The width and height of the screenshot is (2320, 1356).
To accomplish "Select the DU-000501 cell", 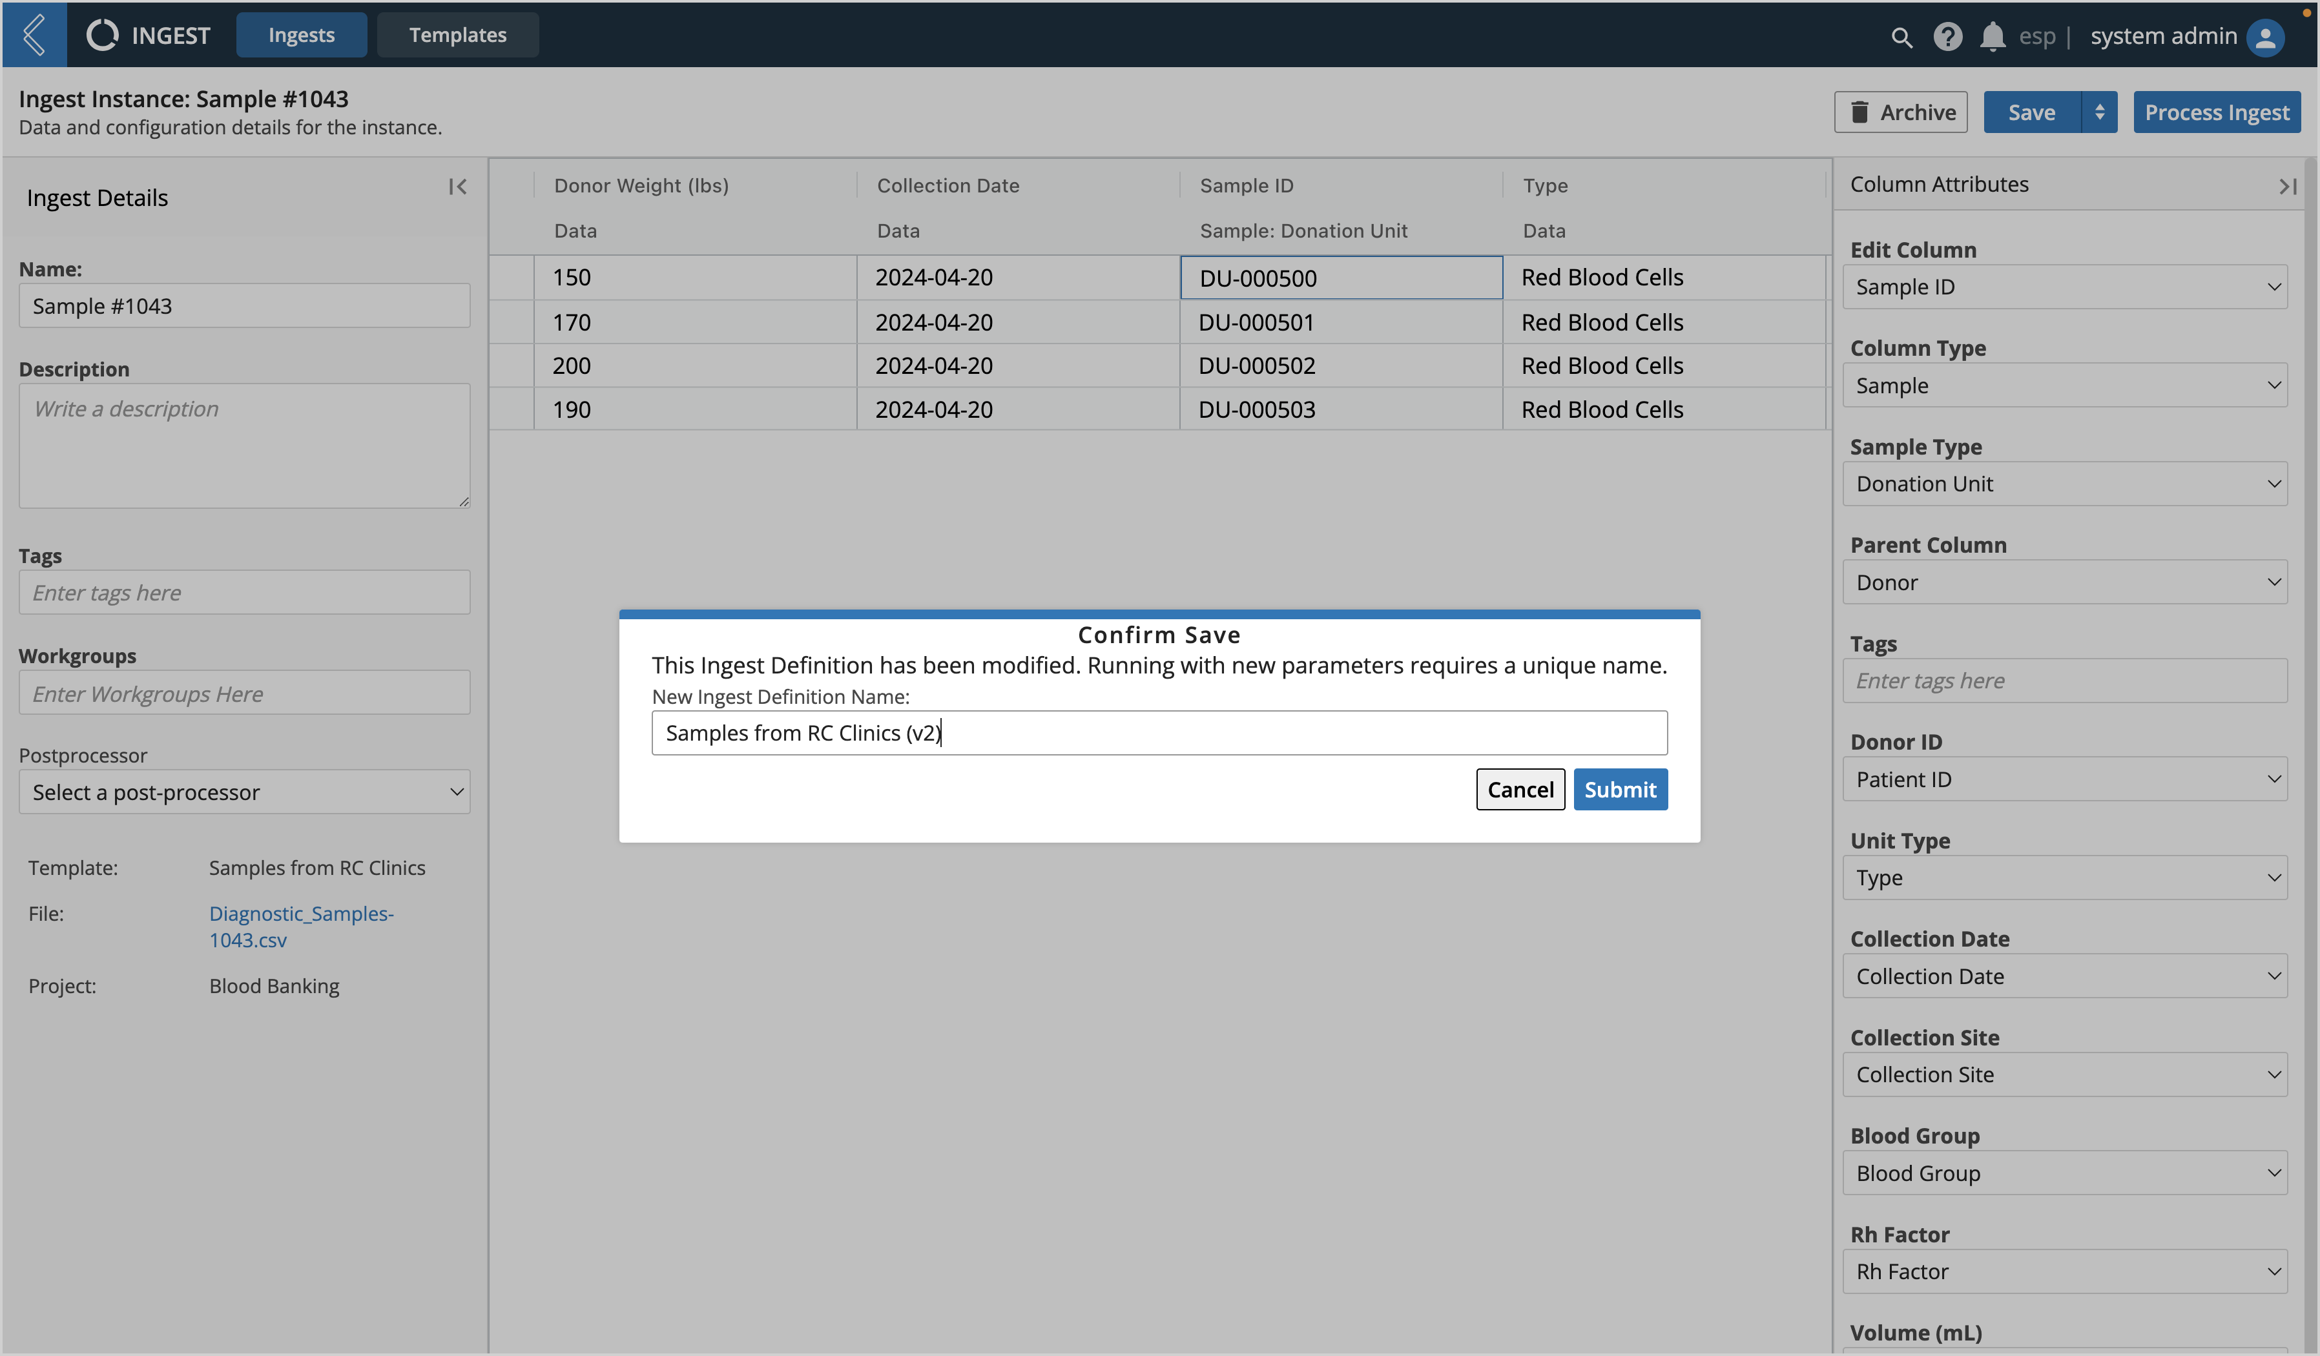I will coord(1340,322).
